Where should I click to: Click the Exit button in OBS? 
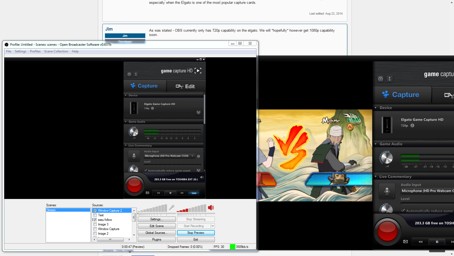[196, 240]
